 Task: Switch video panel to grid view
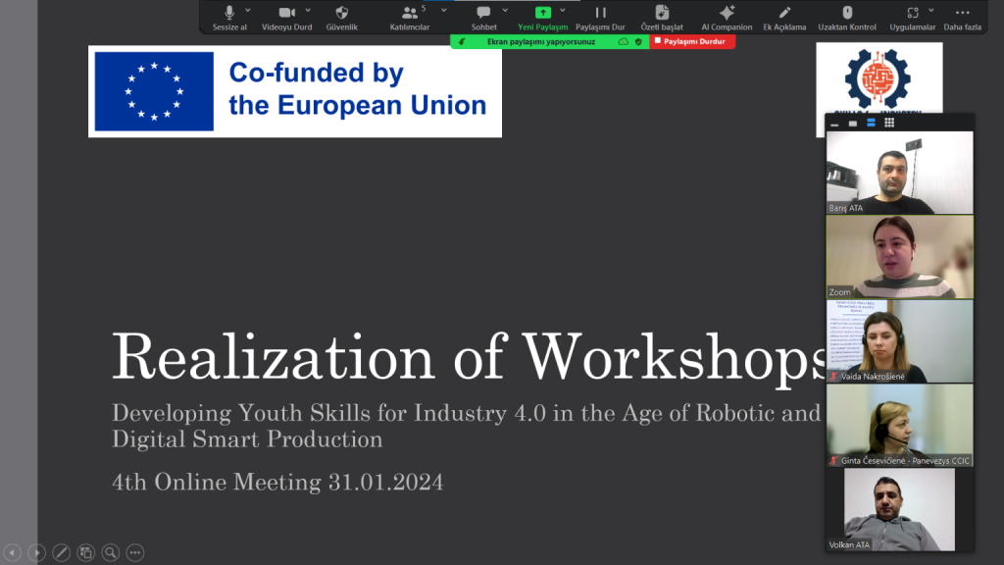coord(889,124)
